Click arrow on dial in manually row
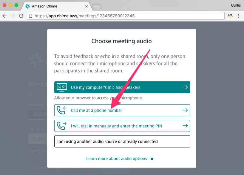This screenshot has width=244, height=175. click(185, 126)
